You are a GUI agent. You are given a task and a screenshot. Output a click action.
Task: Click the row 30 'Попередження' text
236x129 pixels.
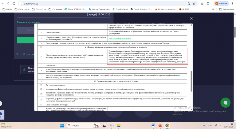107,43
